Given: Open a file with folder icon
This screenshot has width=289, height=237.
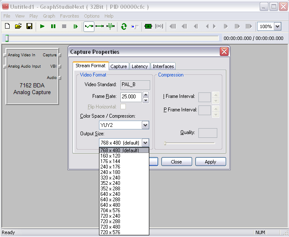Looking at the screenshot, I should pyautogui.click(x=18, y=26).
